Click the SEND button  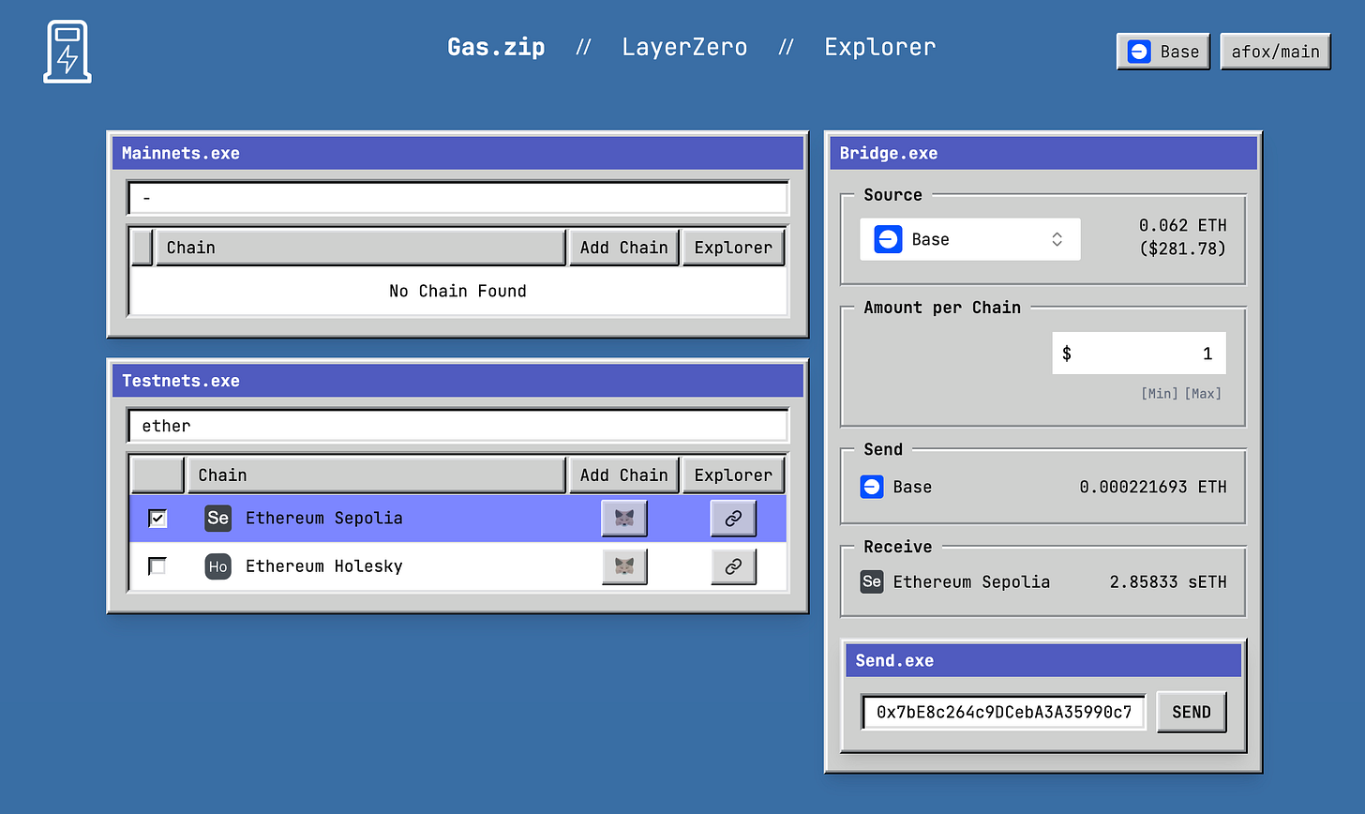1192,712
